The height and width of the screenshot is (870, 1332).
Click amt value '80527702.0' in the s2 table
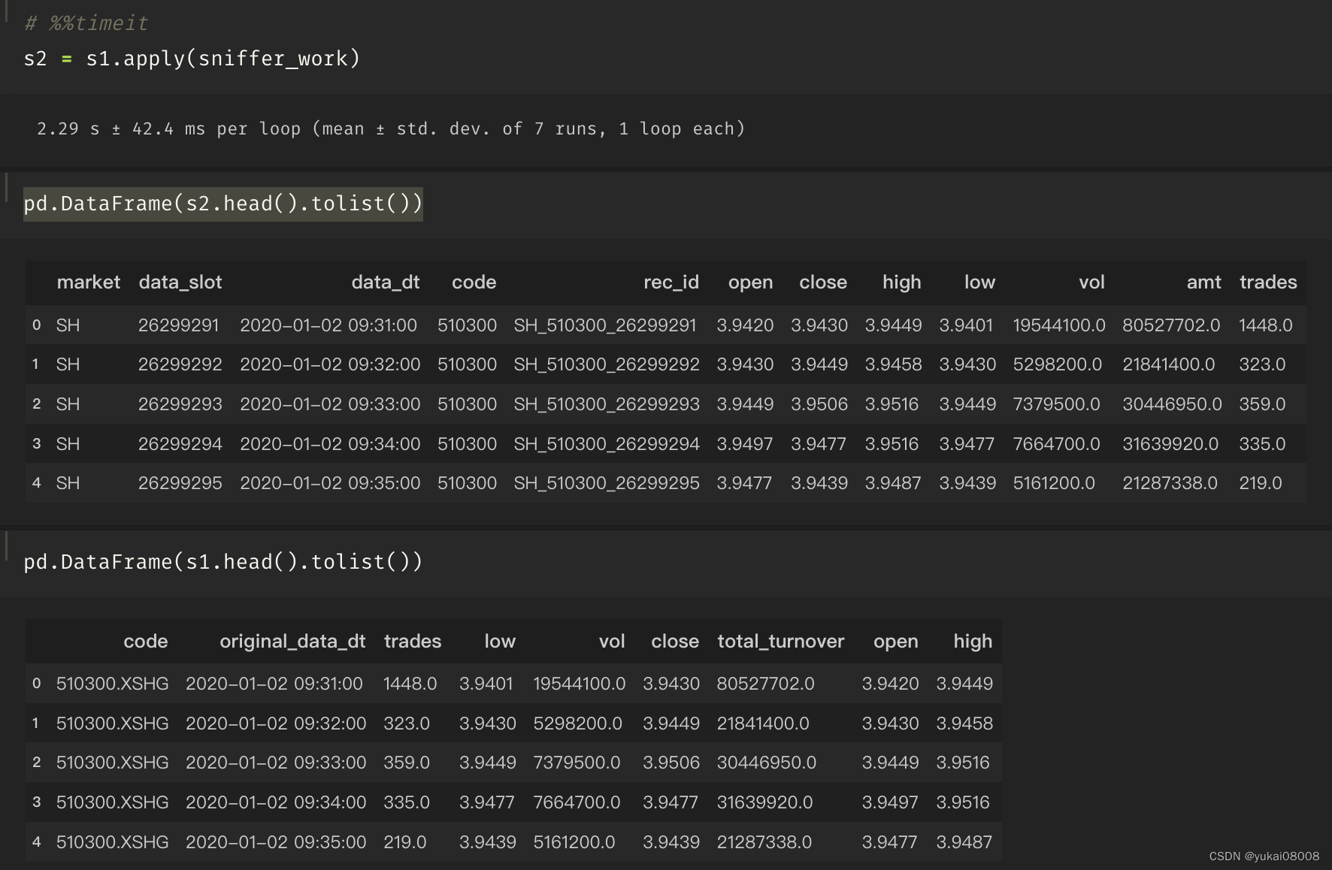(x=1171, y=325)
